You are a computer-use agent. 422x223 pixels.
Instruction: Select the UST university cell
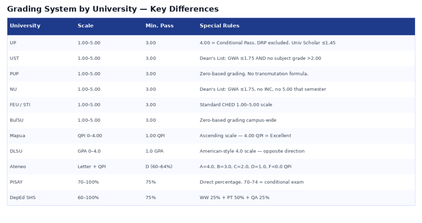[x=14, y=59]
